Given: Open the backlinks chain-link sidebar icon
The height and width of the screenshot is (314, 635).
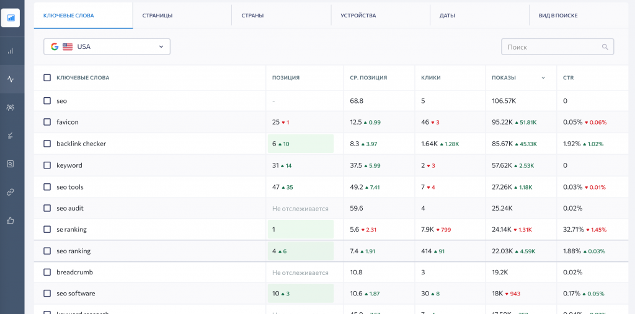Looking at the screenshot, I should pos(11,192).
